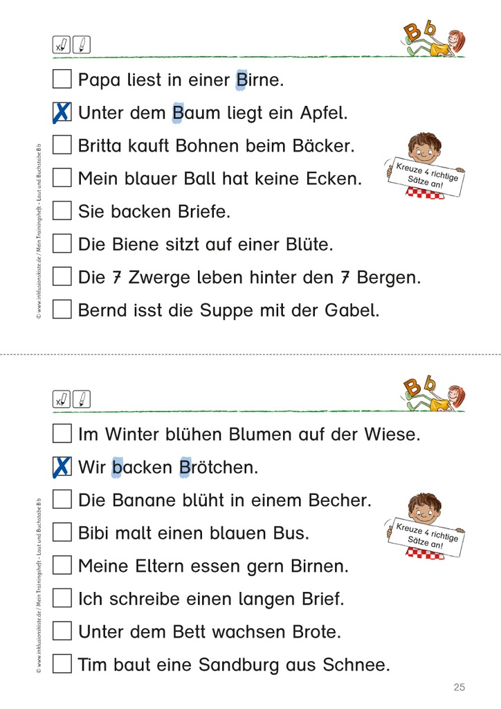501x709 pixels.
Task: Check the box for 'Papa liest in einer Birne.'
Action: coord(62,79)
